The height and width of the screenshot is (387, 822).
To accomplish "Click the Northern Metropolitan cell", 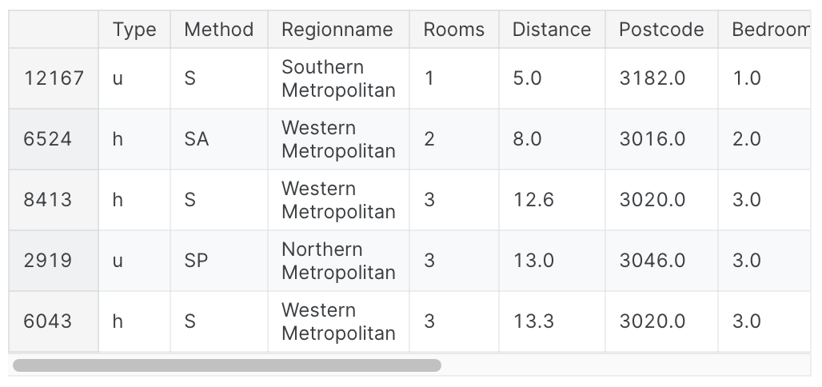I will click(338, 261).
